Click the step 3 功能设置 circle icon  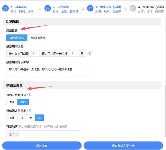click(90, 9)
